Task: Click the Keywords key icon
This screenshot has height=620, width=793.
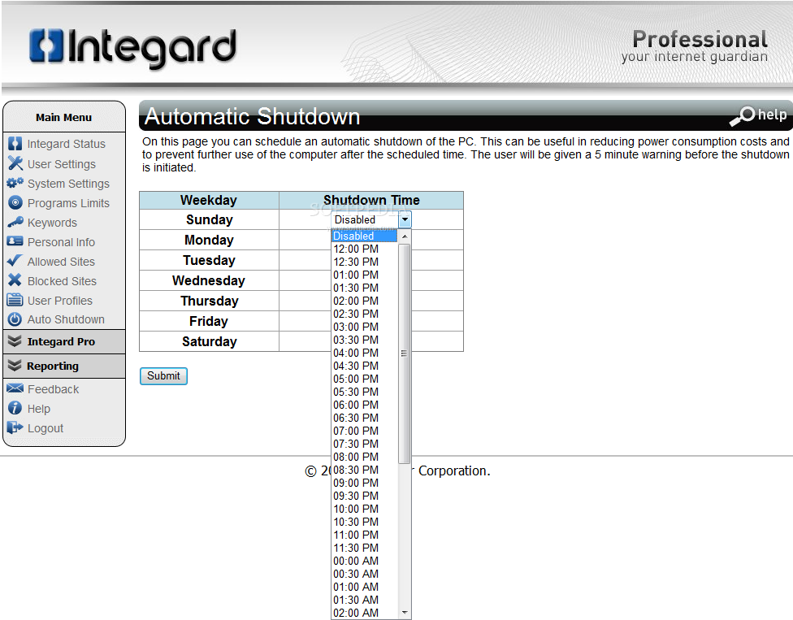Action: tap(15, 222)
